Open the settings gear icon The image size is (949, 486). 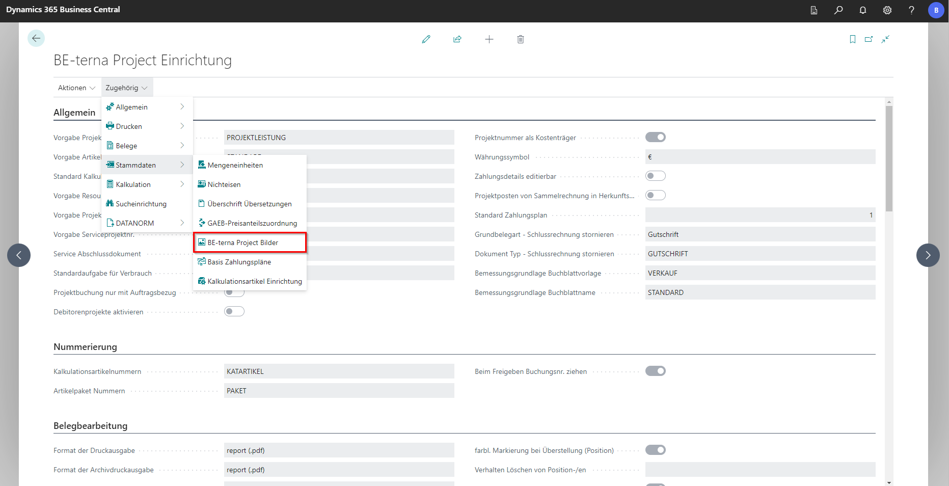(x=887, y=10)
